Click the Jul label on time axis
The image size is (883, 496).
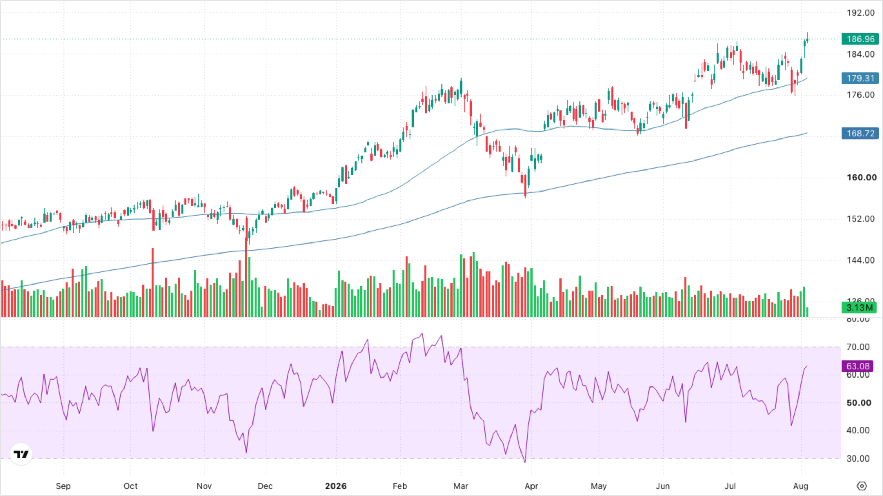[x=730, y=486]
